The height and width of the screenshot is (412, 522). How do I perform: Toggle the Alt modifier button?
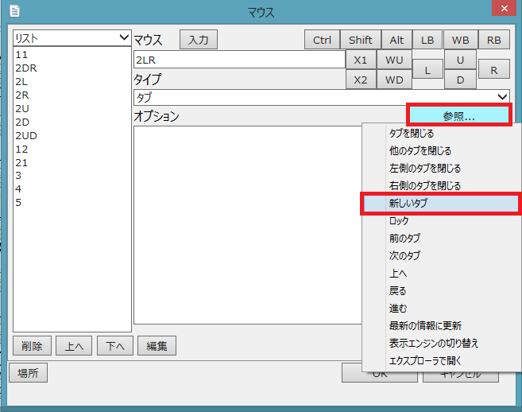click(396, 40)
